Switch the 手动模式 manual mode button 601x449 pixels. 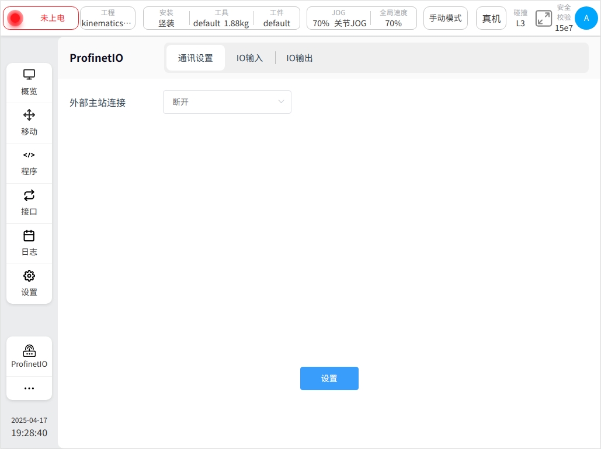point(445,18)
